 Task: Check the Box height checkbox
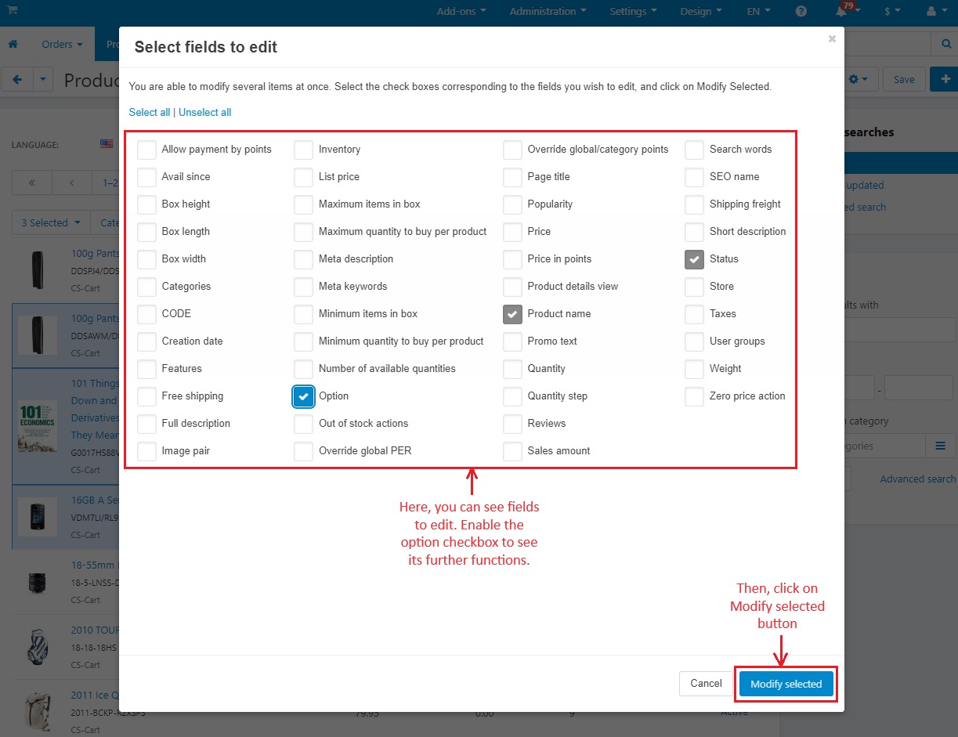(x=146, y=204)
